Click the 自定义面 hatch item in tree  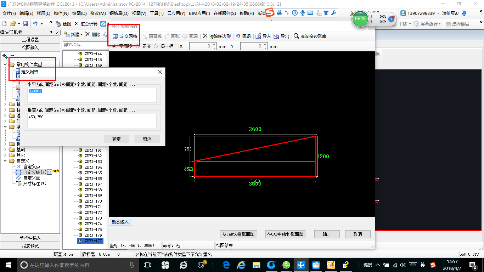(32, 178)
